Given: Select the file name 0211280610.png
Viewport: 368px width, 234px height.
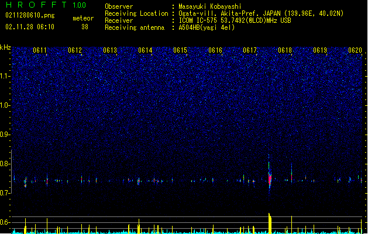Looking at the screenshot, I should pos(30,15).
